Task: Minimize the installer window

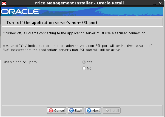Action: pyautogui.click(x=154, y=4)
